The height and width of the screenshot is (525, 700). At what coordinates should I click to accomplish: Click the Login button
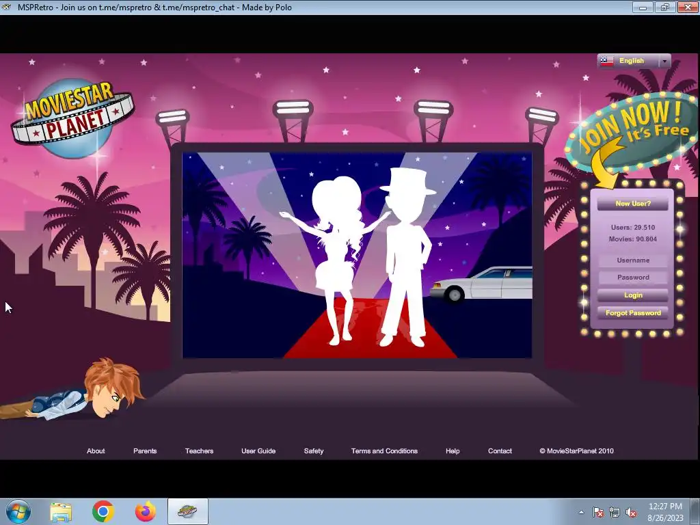click(x=632, y=295)
